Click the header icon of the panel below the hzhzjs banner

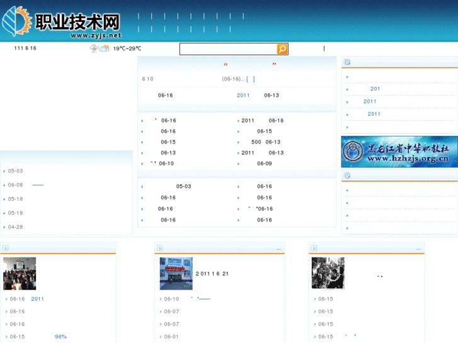pos(348,176)
